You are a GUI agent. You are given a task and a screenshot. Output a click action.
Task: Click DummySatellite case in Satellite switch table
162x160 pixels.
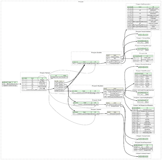coord(115,63)
